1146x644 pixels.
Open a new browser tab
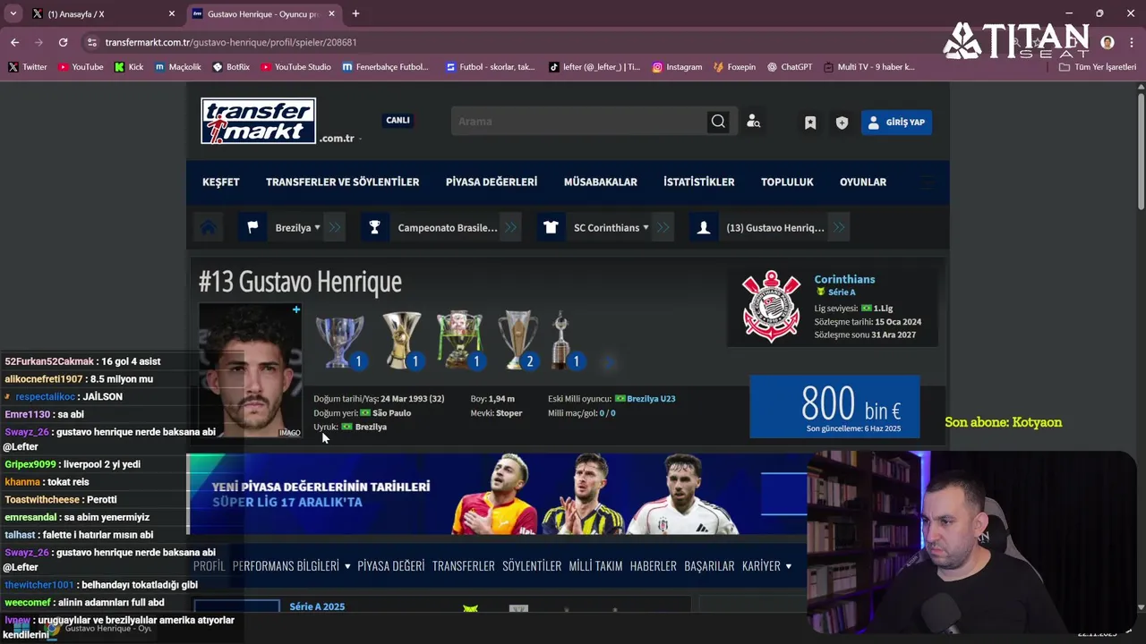[355, 13]
